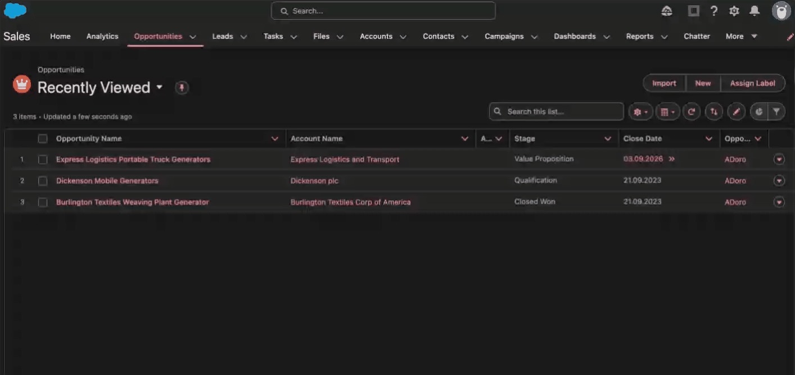Show the list charts panel
The image size is (795, 375).
[x=759, y=112]
